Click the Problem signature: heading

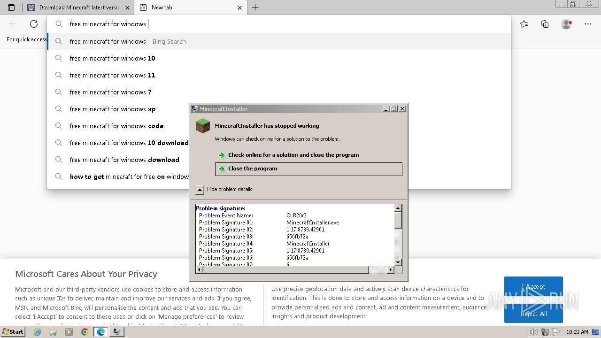[x=221, y=208]
